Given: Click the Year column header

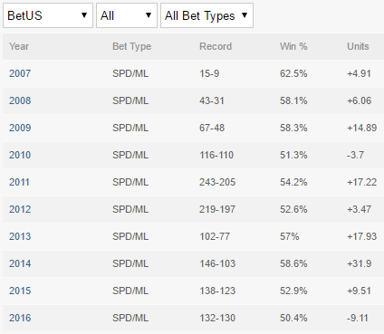Looking at the screenshot, I should [x=19, y=46].
